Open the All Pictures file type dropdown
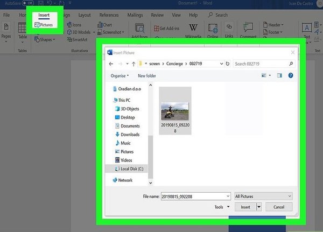323x232 pixels. click(263, 196)
